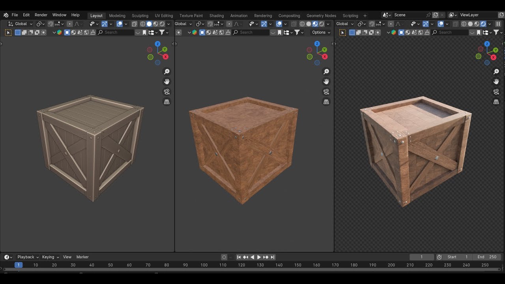Toggle camera view icon in right viewport
Viewport: 505px width, 284px height.
(496, 92)
